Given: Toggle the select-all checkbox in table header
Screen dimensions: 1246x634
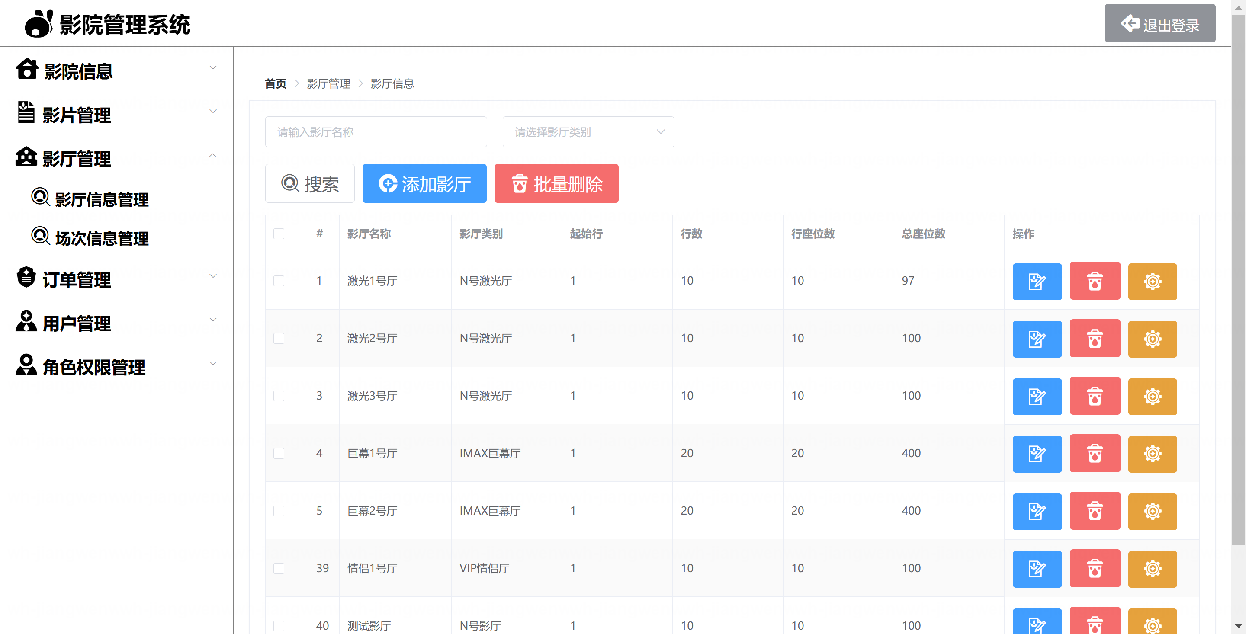Looking at the screenshot, I should tap(279, 234).
